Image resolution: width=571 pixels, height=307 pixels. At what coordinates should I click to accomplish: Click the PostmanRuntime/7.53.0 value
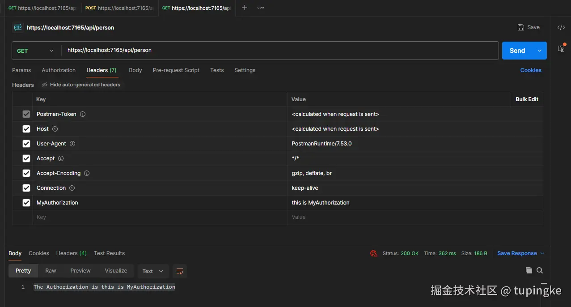point(321,144)
